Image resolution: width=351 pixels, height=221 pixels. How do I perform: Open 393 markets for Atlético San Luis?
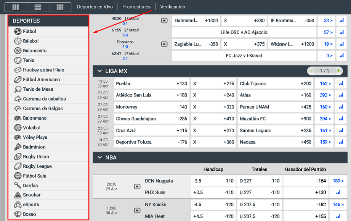(x=325, y=95)
